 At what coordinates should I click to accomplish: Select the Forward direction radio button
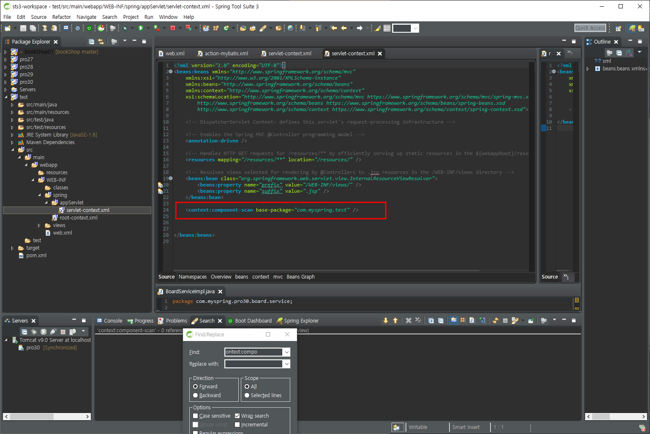(x=196, y=387)
